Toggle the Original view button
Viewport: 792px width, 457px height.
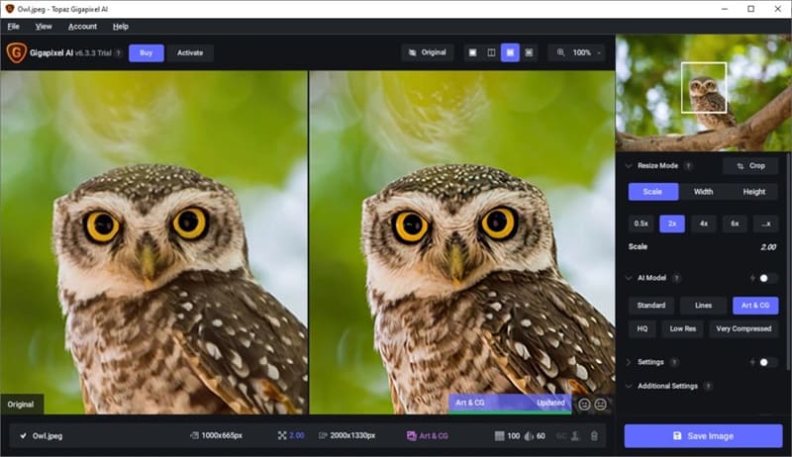point(428,52)
